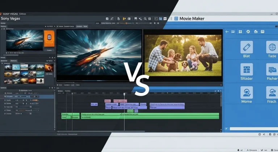The height and width of the screenshot is (152, 278).
Task: Click the wrench icon left of the magnifier
Action: click(x=140, y=19)
